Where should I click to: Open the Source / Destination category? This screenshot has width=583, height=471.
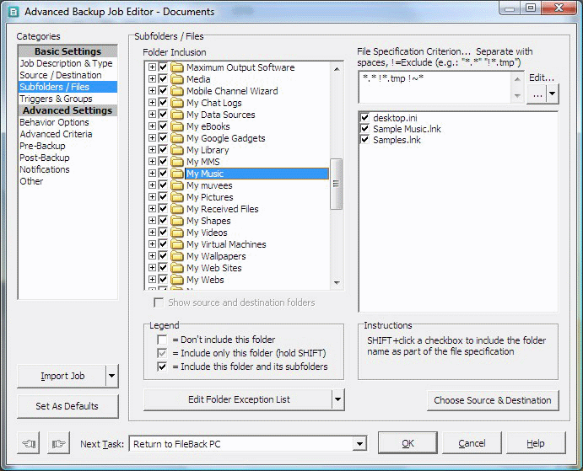tap(61, 75)
